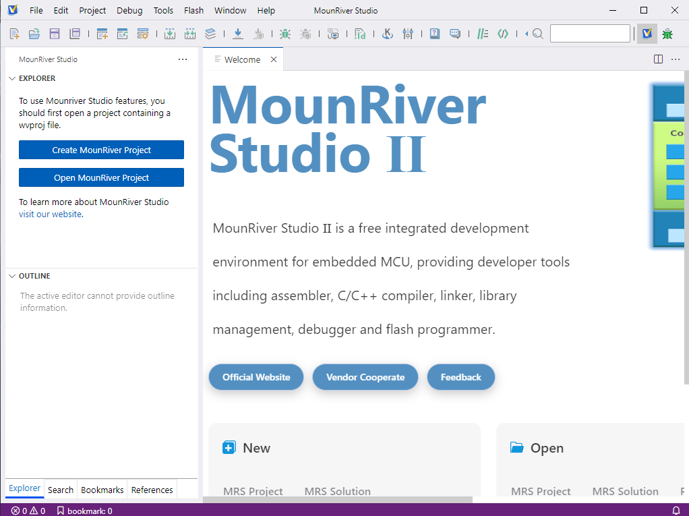Open the Window menu
Image resolution: width=689 pixels, height=516 pixels.
231,11
